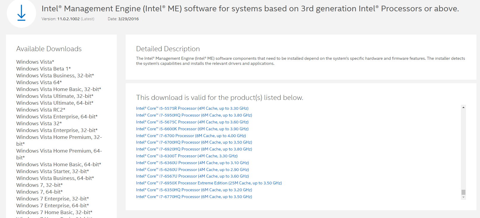Open the Core i7-5950HQ Processor link

(x=194, y=115)
